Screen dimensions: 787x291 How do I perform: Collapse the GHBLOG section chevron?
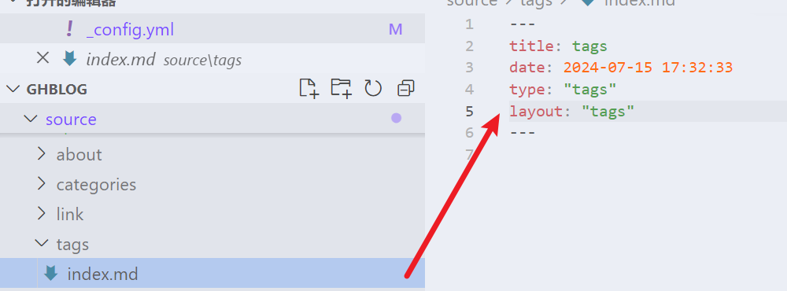13,89
